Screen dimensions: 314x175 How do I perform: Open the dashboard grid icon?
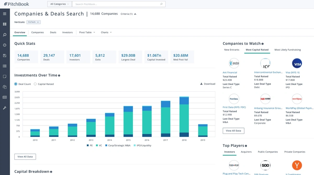point(4,24)
